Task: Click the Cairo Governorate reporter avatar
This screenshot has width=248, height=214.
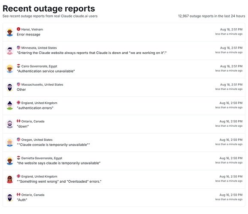Action: [10, 69]
